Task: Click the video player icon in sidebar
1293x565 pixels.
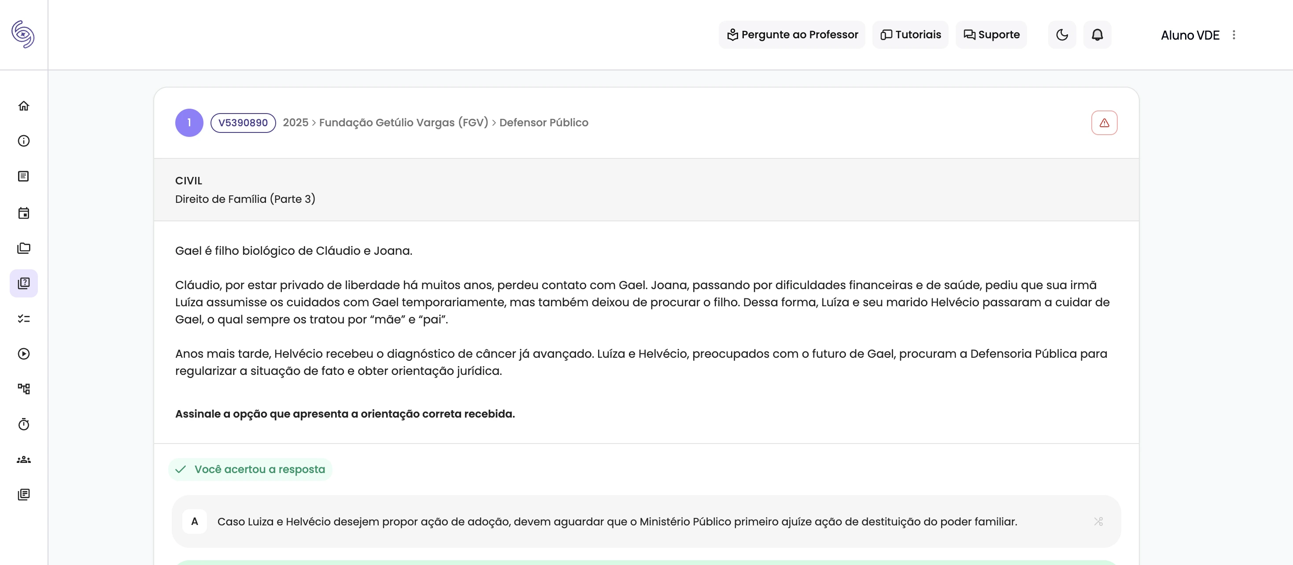Action: coord(24,353)
